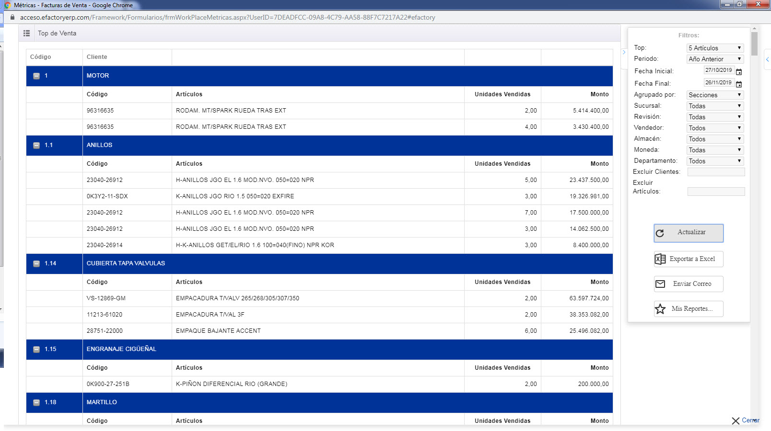This screenshot has height=431, width=771.
Task: Open the Revisión dropdown
Action: pos(715,117)
